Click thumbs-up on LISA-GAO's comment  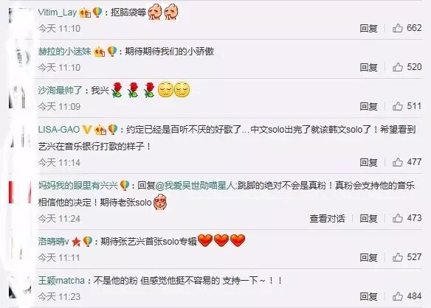pos(398,162)
